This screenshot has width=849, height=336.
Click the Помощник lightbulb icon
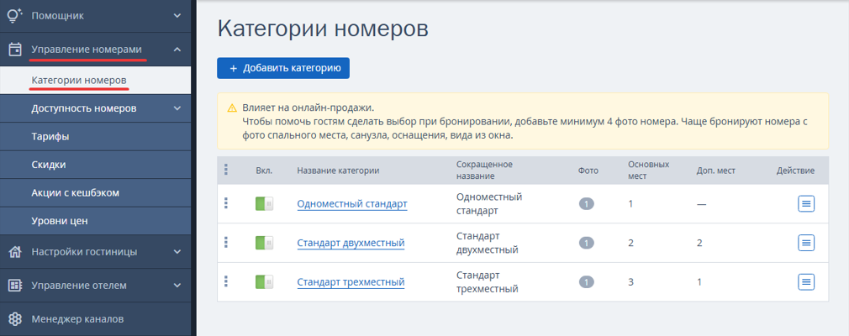[x=15, y=16]
